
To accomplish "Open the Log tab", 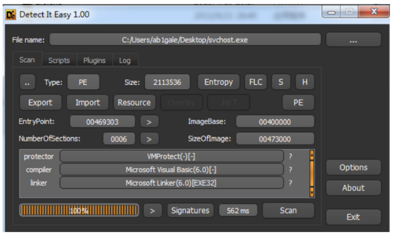I will (125, 60).
